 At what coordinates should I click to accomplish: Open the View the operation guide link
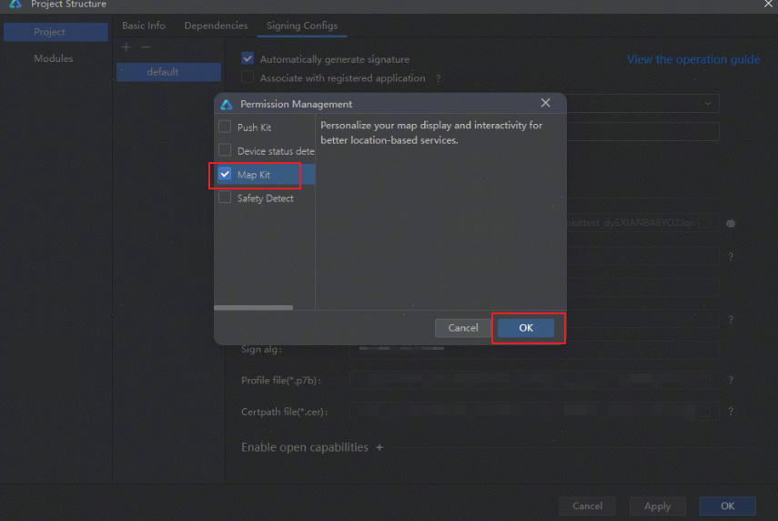click(x=692, y=59)
